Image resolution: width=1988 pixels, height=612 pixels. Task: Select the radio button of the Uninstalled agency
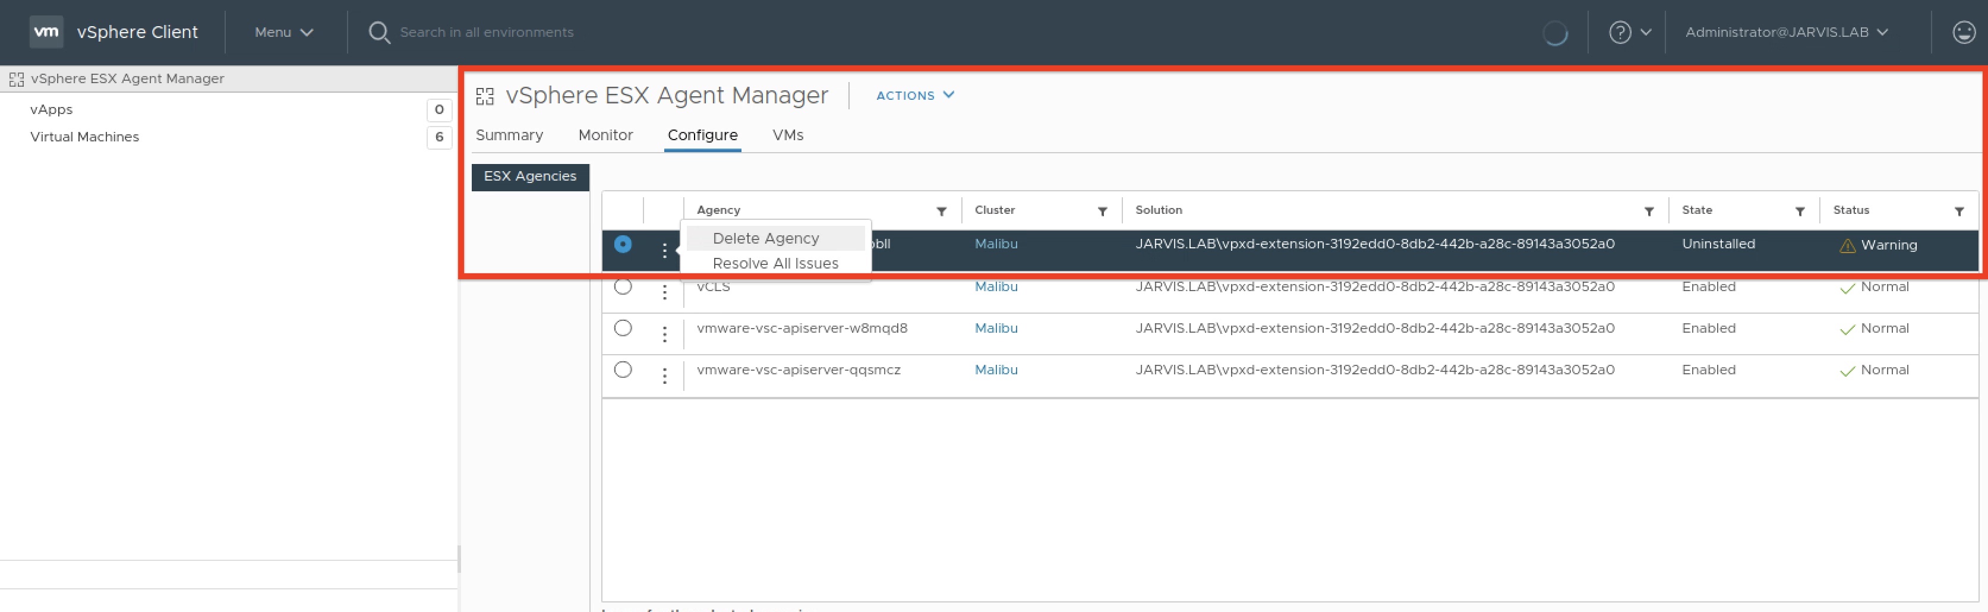tap(623, 244)
